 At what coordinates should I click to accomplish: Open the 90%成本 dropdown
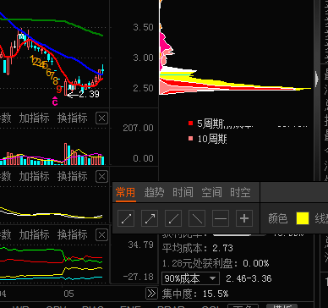click(x=190, y=278)
